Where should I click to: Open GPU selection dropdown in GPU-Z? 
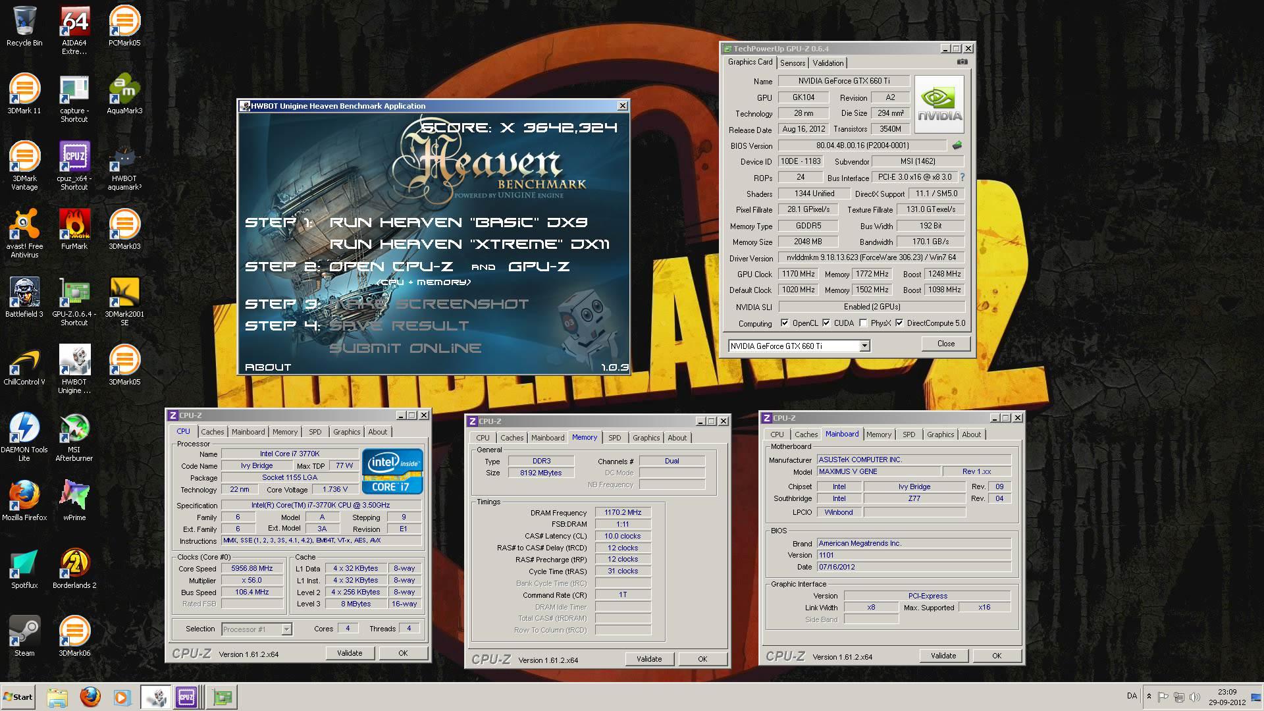[864, 346]
